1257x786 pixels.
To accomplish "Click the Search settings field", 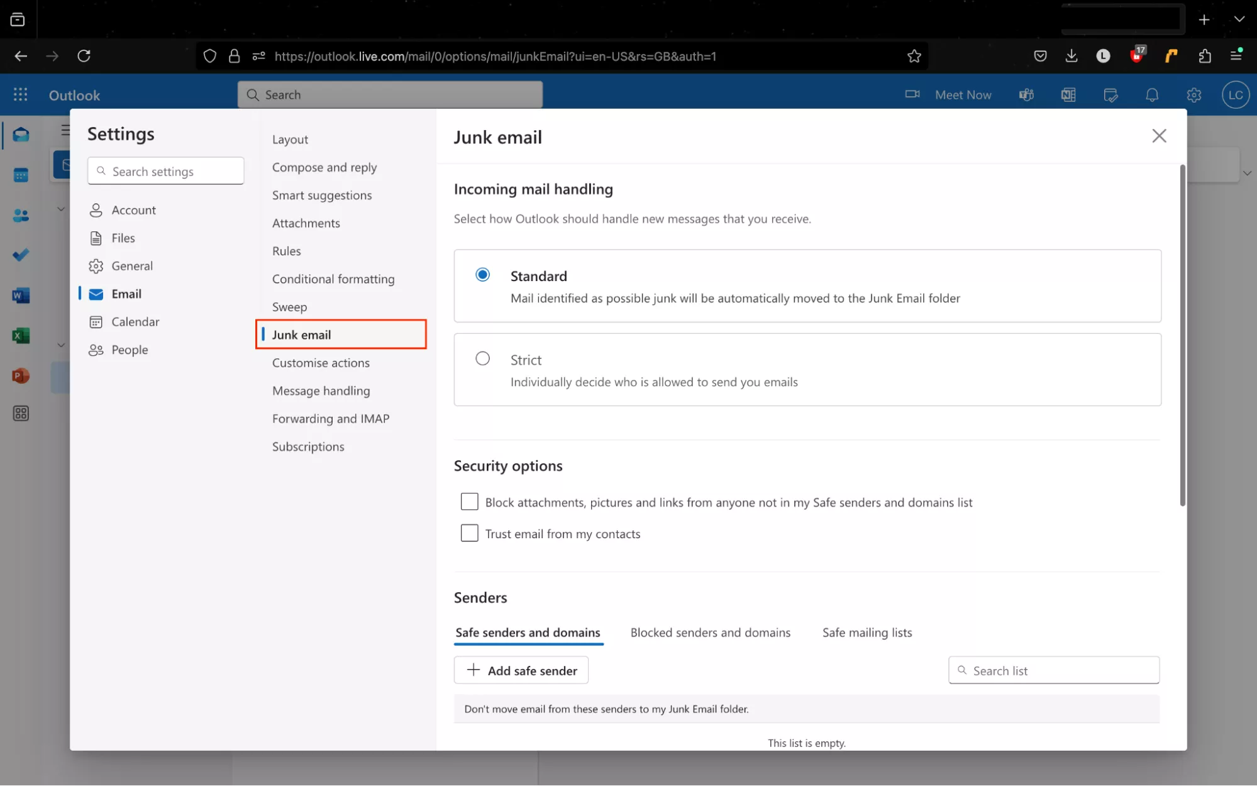I will tap(166, 171).
